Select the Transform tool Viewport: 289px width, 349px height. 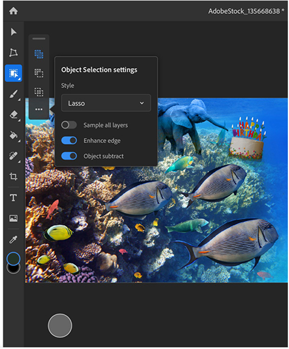click(13, 53)
